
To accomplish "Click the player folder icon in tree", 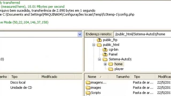I will pos(111,69).
